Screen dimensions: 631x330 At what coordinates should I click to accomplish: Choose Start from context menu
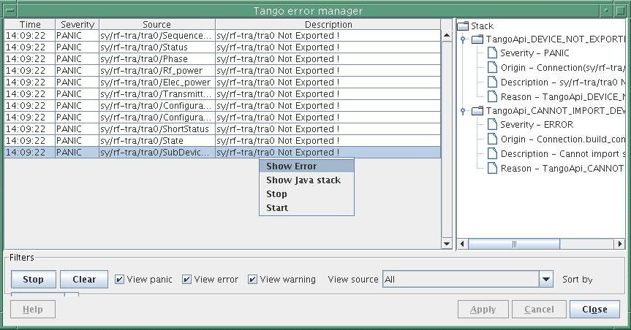point(306,208)
